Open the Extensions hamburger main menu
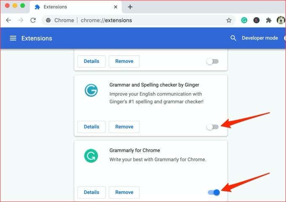 [x=13, y=38]
